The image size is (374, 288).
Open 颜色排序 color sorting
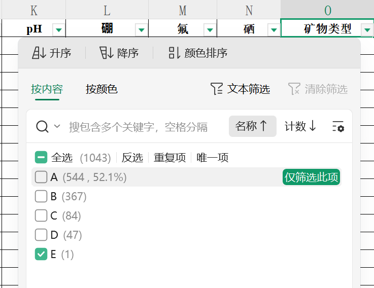(198, 53)
